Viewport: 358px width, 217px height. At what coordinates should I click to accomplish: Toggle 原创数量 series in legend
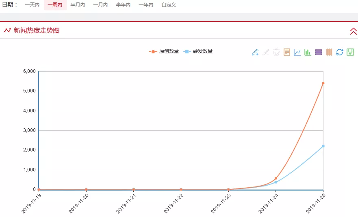point(164,51)
